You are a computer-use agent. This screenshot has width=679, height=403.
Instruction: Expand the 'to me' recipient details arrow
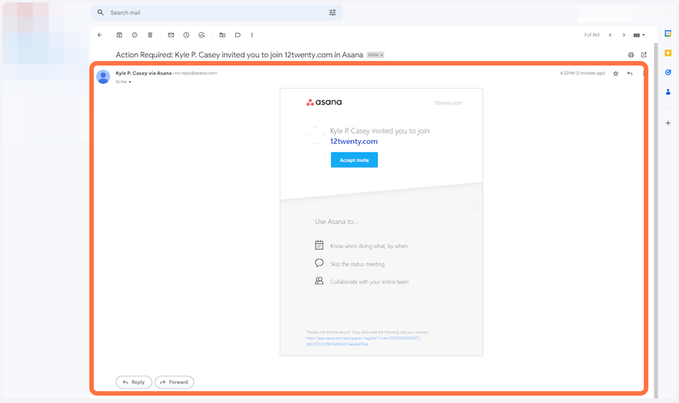[130, 82]
